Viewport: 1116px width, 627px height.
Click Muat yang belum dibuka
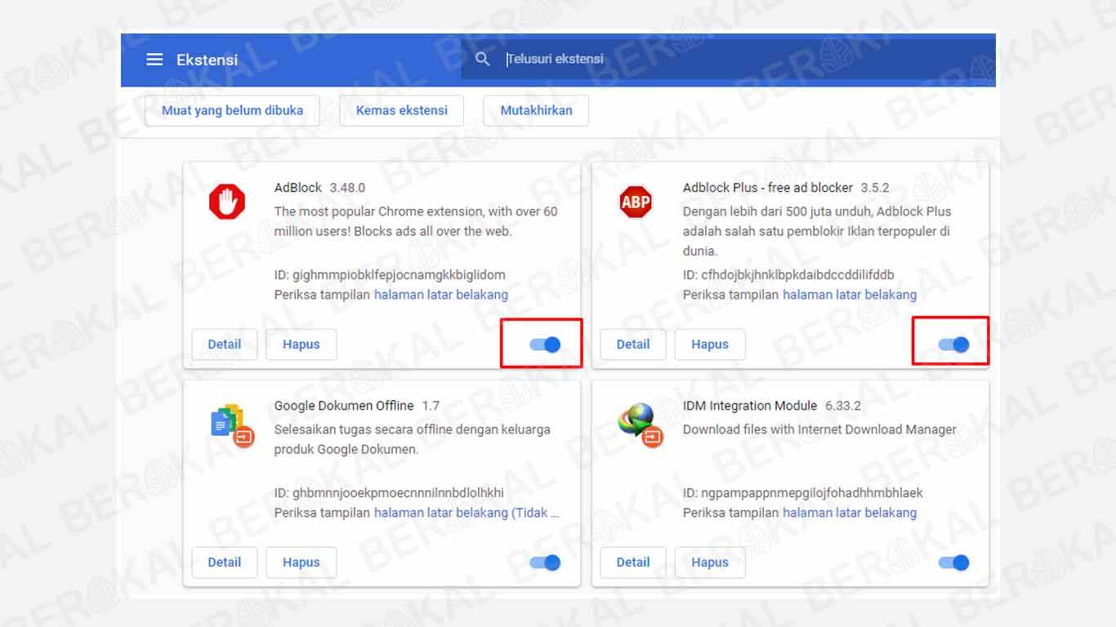coord(231,110)
